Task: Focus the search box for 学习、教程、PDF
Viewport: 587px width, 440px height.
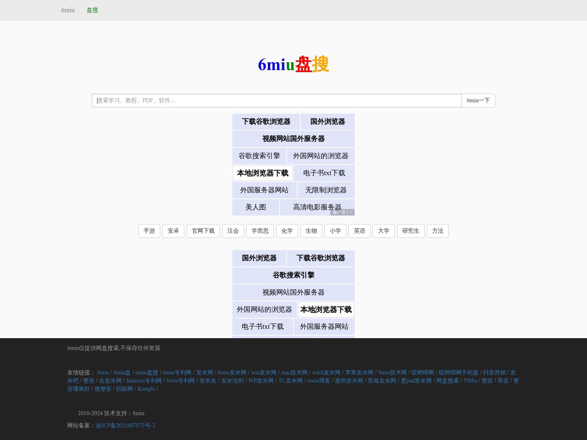Action: pyautogui.click(x=277, y=101)
